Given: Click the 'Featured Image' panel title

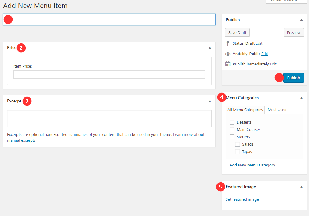Looking at the screenshot, I should [x=241, y=187].
